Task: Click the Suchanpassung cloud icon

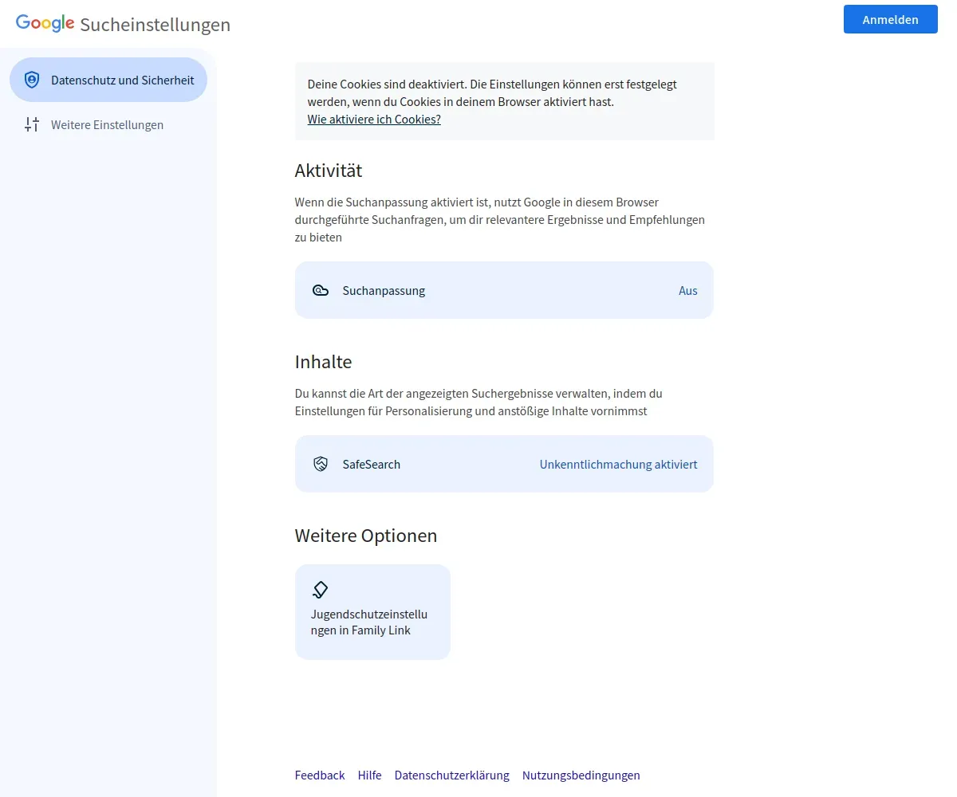Action: click(321, 290)
